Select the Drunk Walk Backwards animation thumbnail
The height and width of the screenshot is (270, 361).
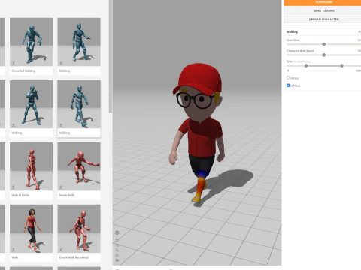(79, 229)
